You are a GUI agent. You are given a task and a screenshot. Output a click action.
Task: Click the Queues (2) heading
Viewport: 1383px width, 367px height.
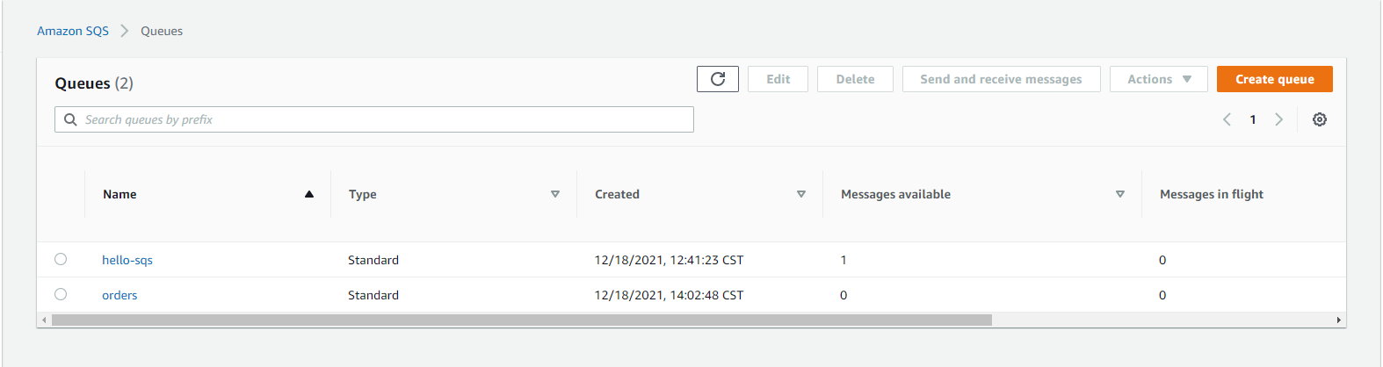point(94,83)
